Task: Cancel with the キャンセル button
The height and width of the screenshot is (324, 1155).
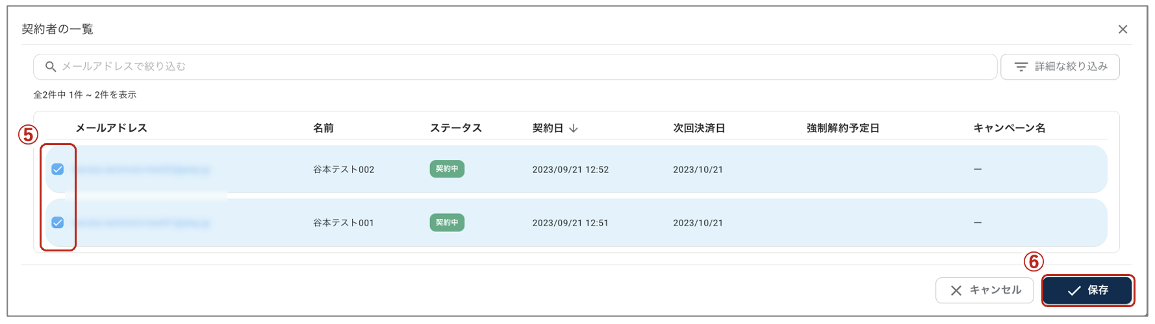Action: pyautogui.click(x=984, y=290)
